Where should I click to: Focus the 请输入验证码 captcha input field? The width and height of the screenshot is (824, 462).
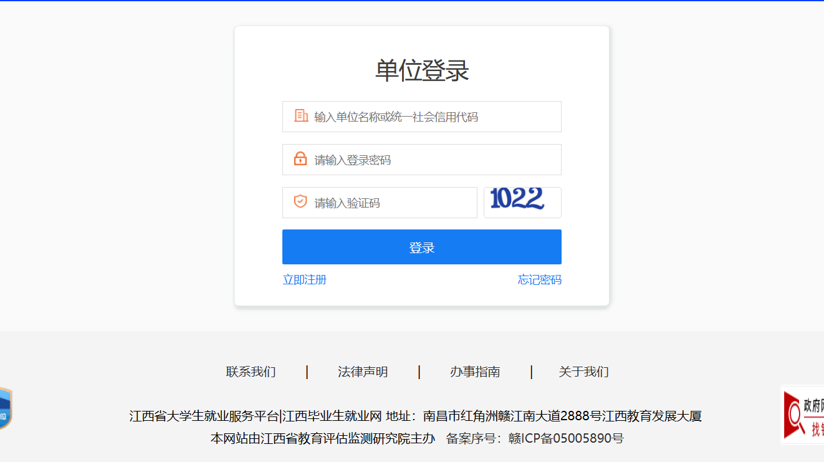click(380, 203)
